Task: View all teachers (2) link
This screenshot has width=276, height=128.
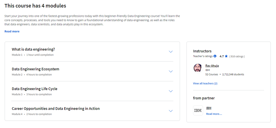Action: pyautogui.click(x=205, y=83)
